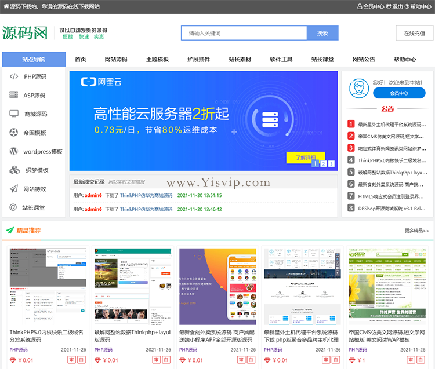Click diamond price icon on ThinkPHP5.0 card
The image size is (435, 369).
click(x=13, y=360)
